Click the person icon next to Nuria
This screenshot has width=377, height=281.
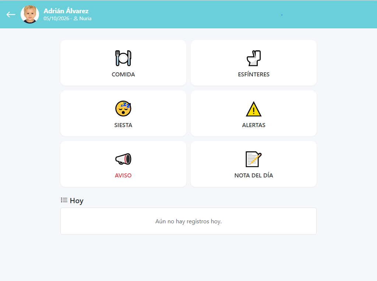tap(75, 18)
